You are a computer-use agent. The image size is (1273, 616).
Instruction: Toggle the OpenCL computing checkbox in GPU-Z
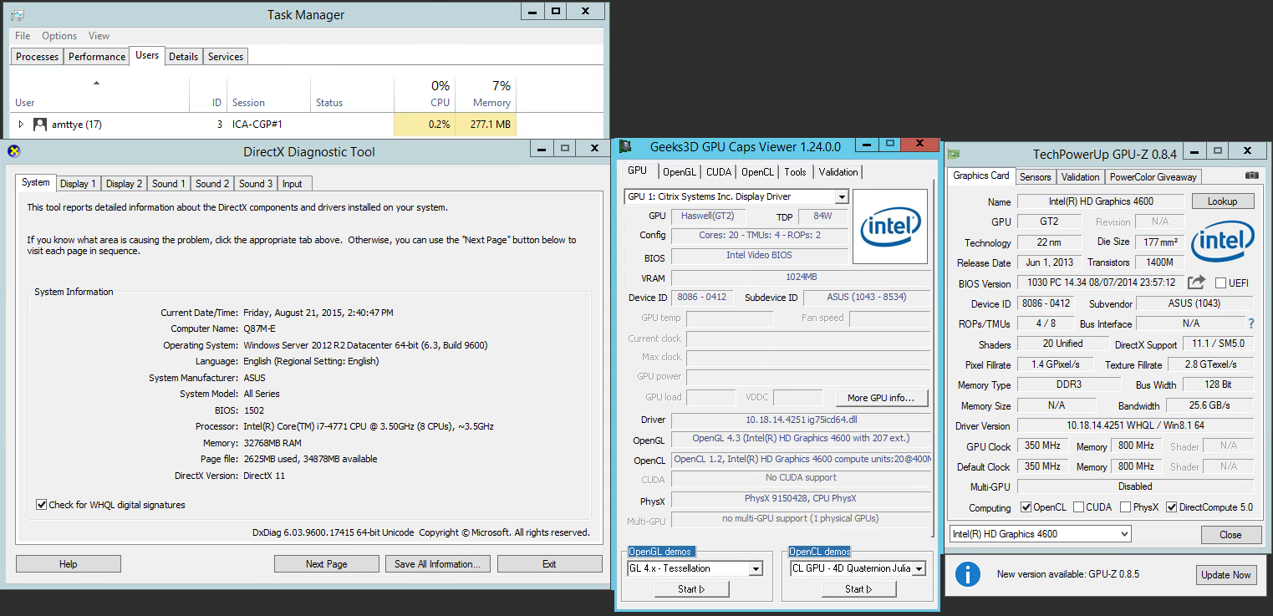[x=1026, y=507]
